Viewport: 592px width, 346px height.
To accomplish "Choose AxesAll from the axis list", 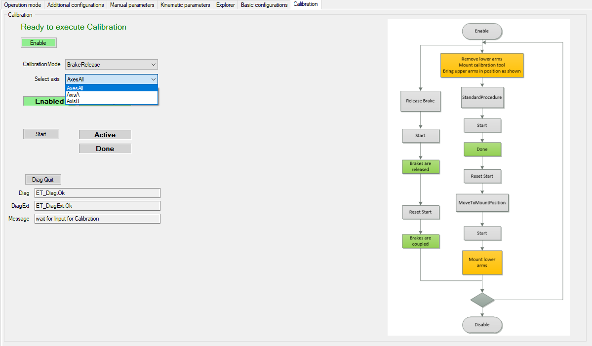I will click(111, 88).
